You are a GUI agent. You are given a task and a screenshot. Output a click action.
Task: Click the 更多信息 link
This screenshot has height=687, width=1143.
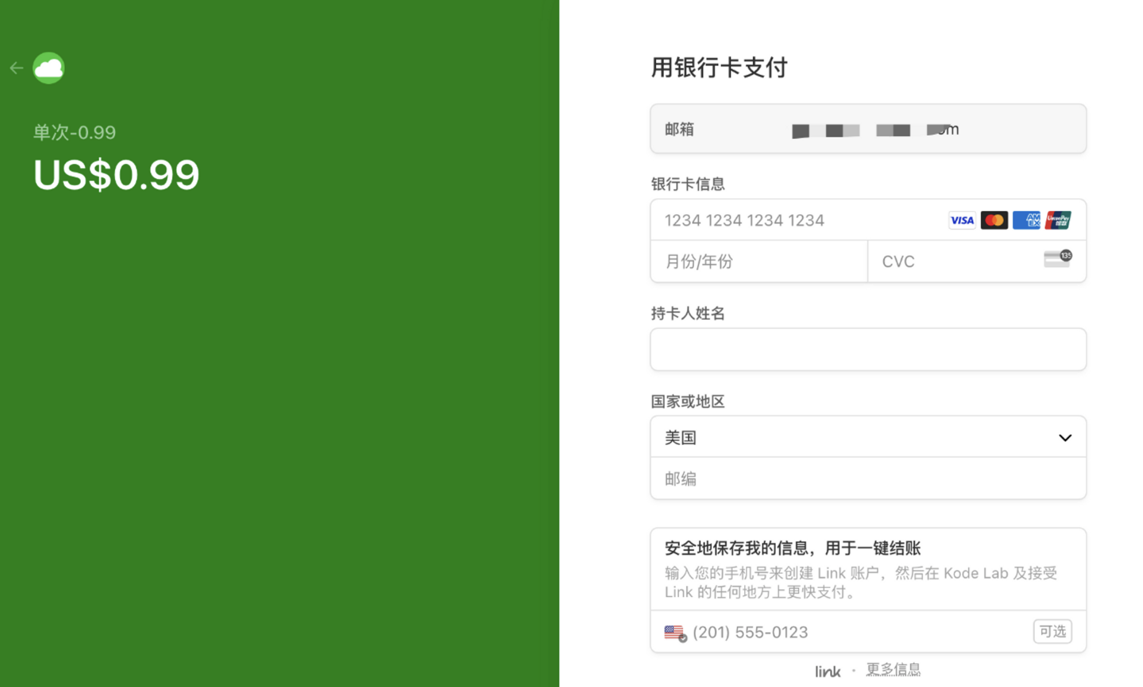893,669
